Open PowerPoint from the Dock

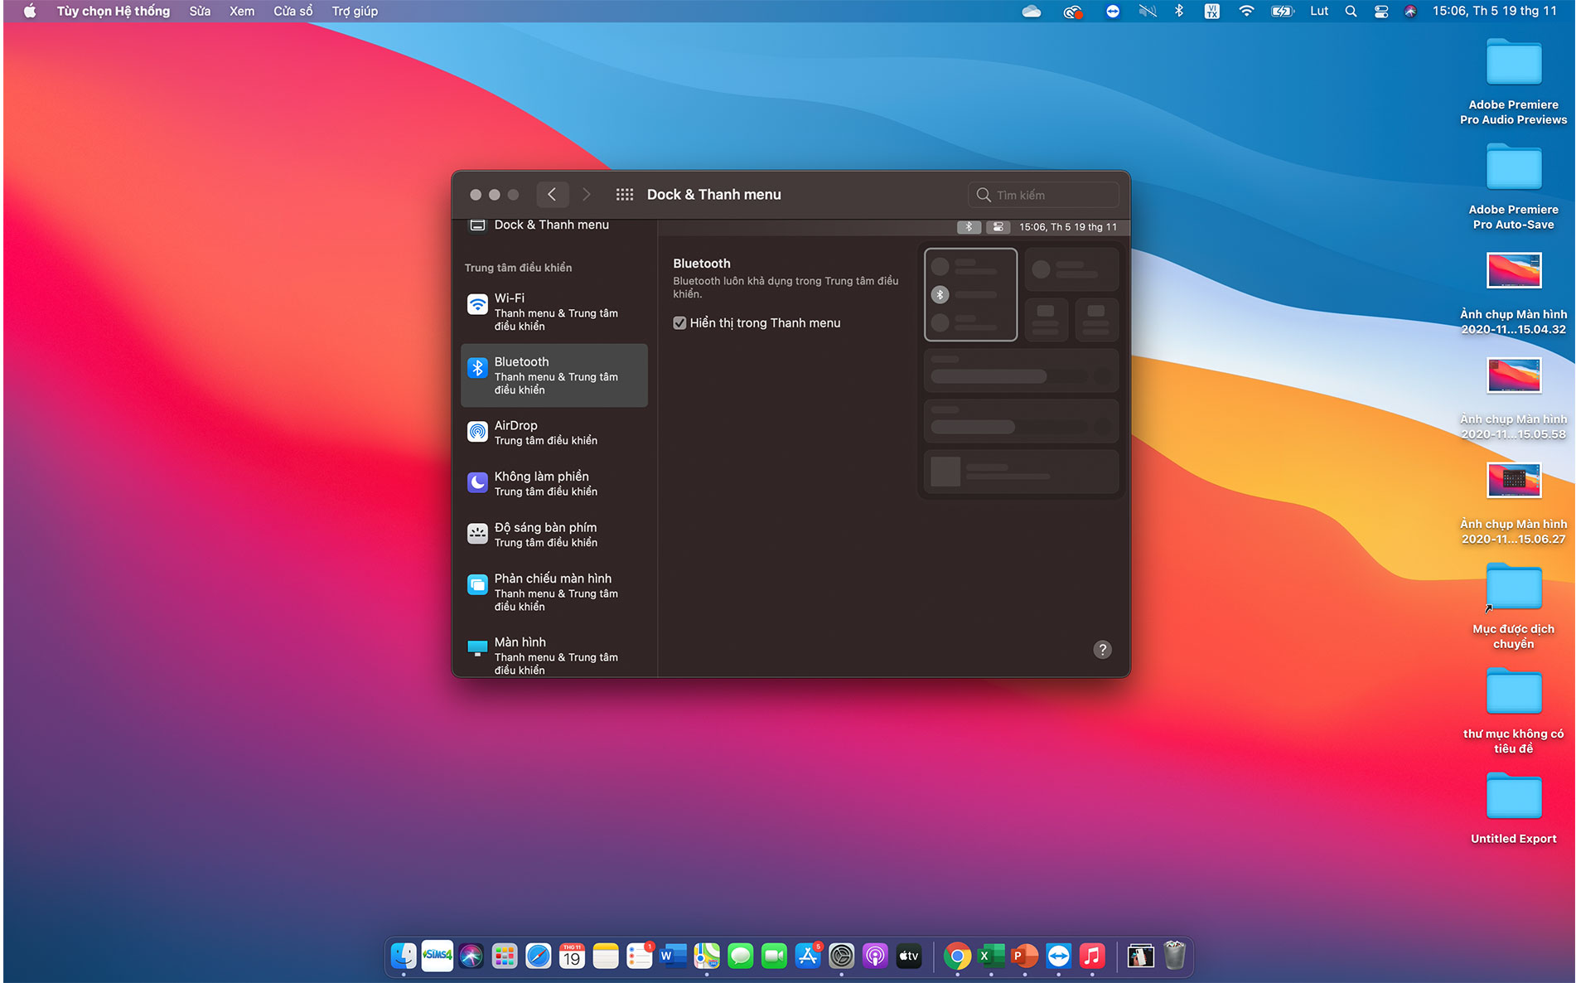point(1025,956)
